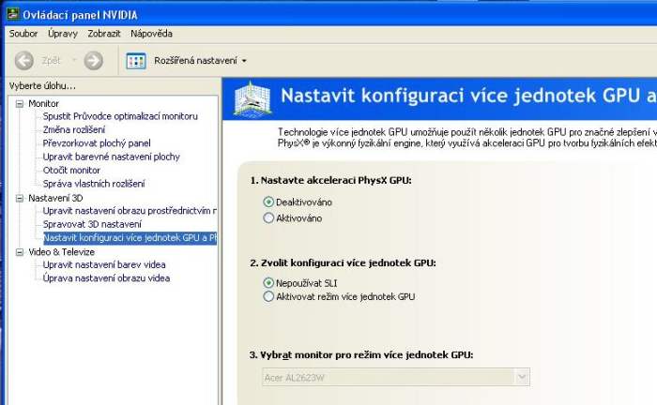Click the Rozšířená nastavení view icon

click(x=136, y=60)
